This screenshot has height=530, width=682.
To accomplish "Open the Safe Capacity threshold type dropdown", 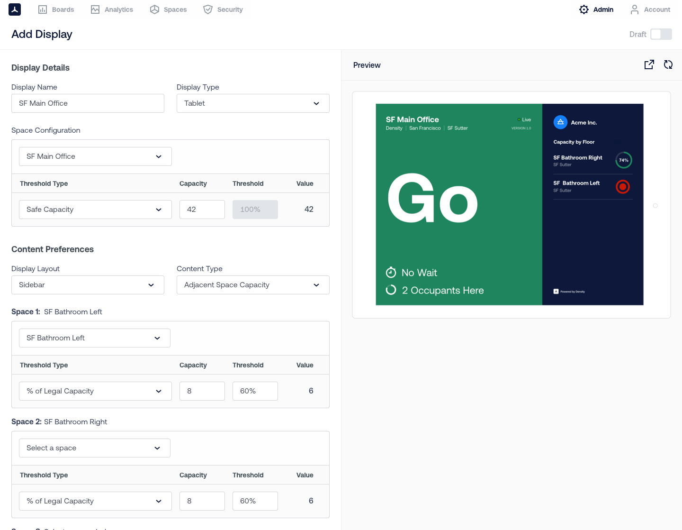I will [x=95, y=210].
